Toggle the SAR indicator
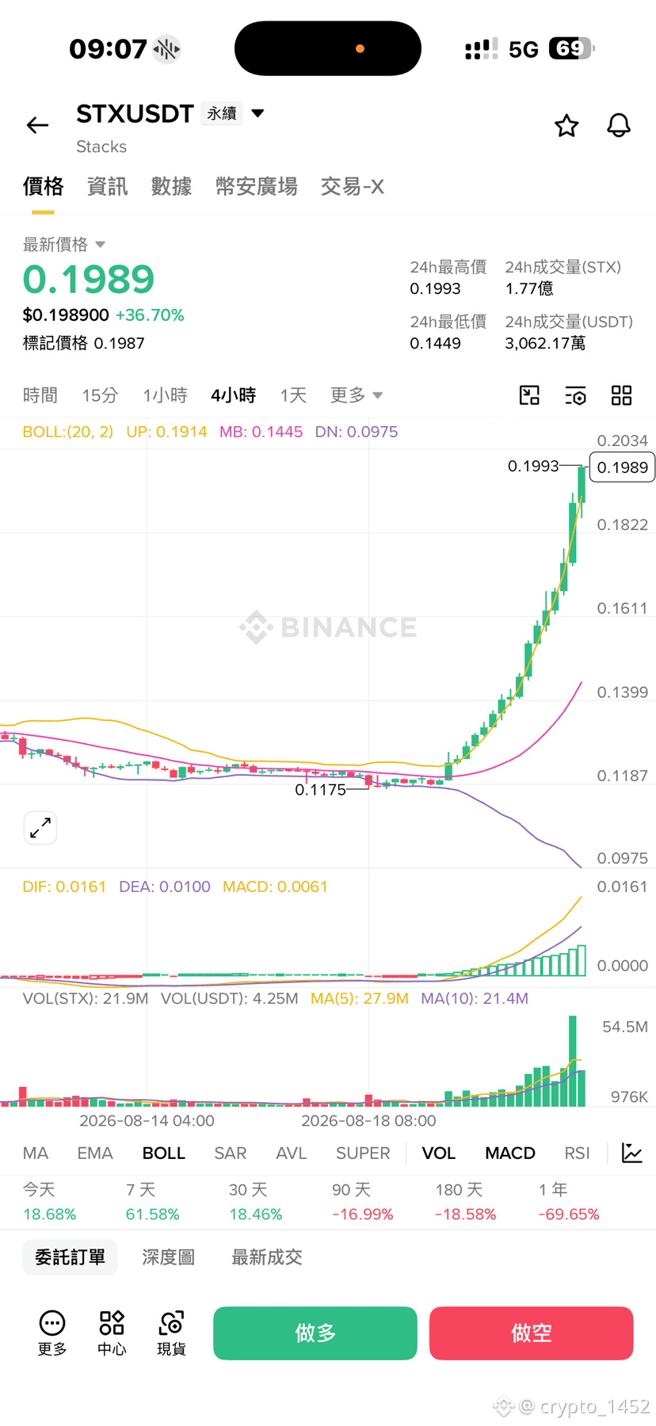This screenshot has width=656, height=1426. pos(231,1153)
